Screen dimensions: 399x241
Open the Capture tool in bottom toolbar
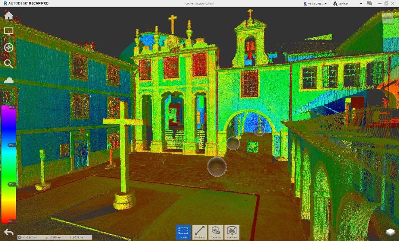pos(215,232)
